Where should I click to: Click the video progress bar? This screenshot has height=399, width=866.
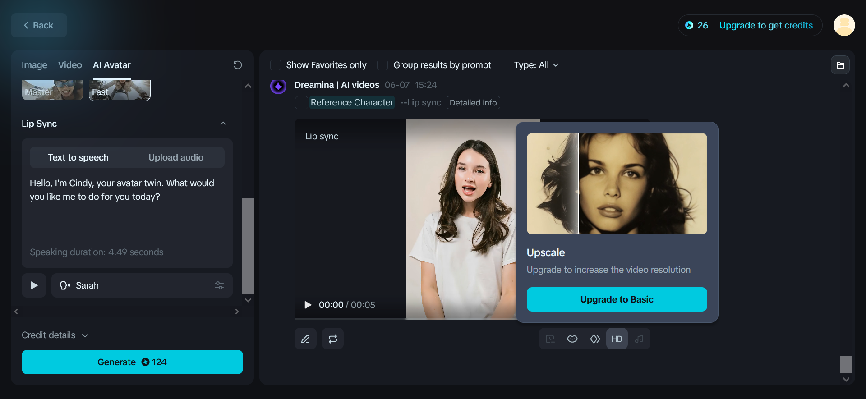pyautogui.click(x=405, y=319)
